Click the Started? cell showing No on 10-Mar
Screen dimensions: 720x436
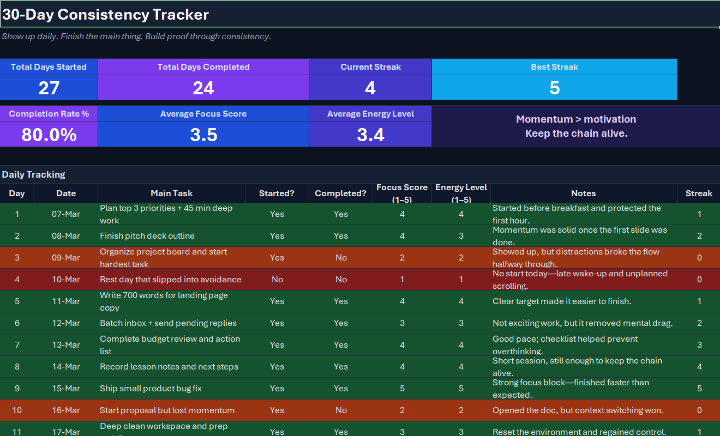click(x=277, y=280)
